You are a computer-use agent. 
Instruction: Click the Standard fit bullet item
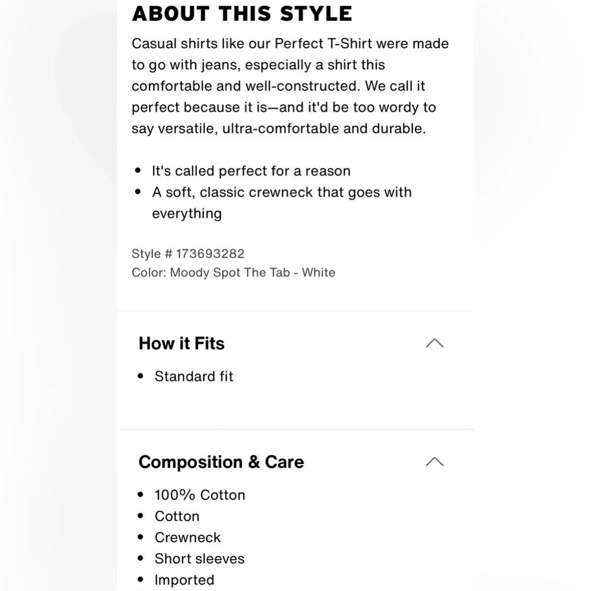[x=194, y=376]
